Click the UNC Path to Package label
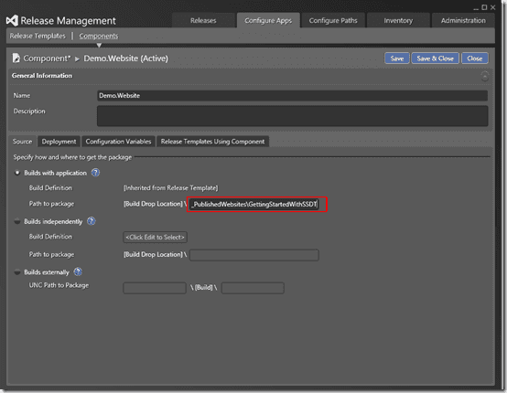This screenshot has width=507, height=393. (59, 285)
